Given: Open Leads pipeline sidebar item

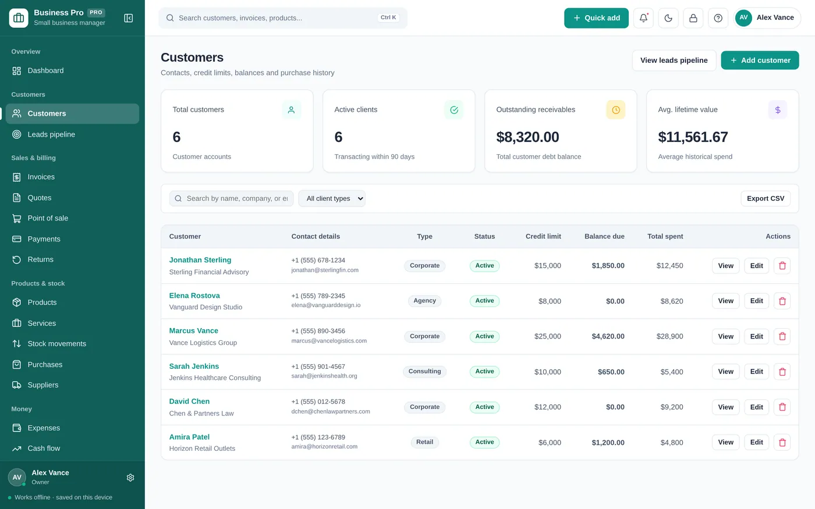Looking at the screenshot, I should coord(72,134).
